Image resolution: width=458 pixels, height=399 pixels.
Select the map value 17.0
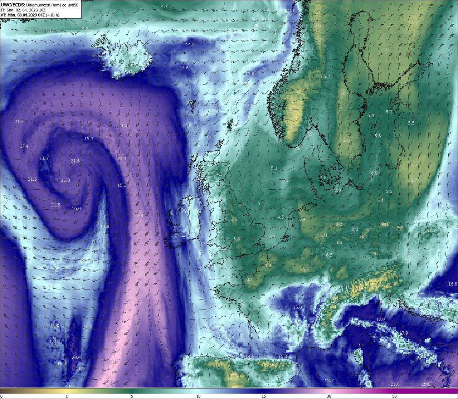(x=53, y=342)
